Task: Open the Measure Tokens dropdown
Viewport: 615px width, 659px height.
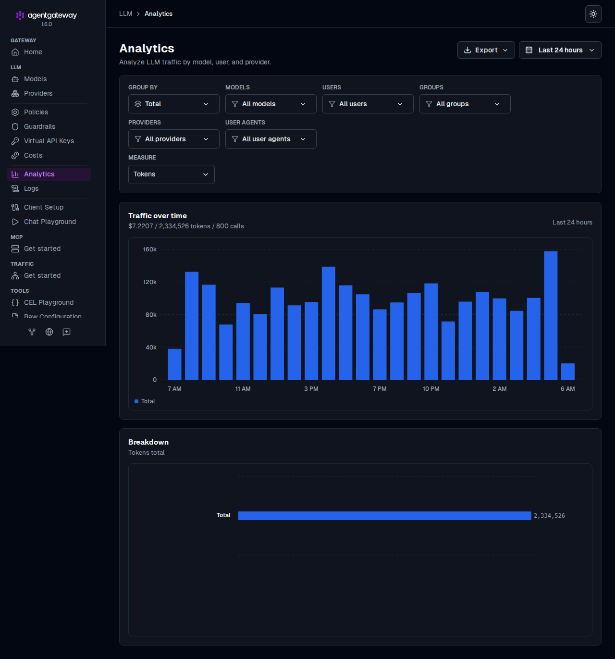Action: pos(172,174)
